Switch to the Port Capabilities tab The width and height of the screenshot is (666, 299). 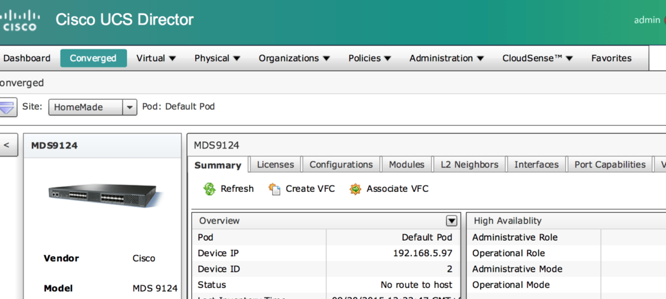tap(610, 164)
